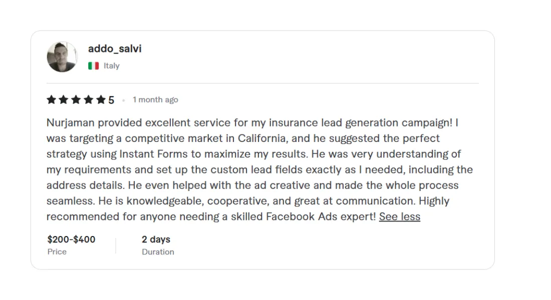Open the addo_salvi username profile
The height and width of the screenshot is (300, 551).
115,48
